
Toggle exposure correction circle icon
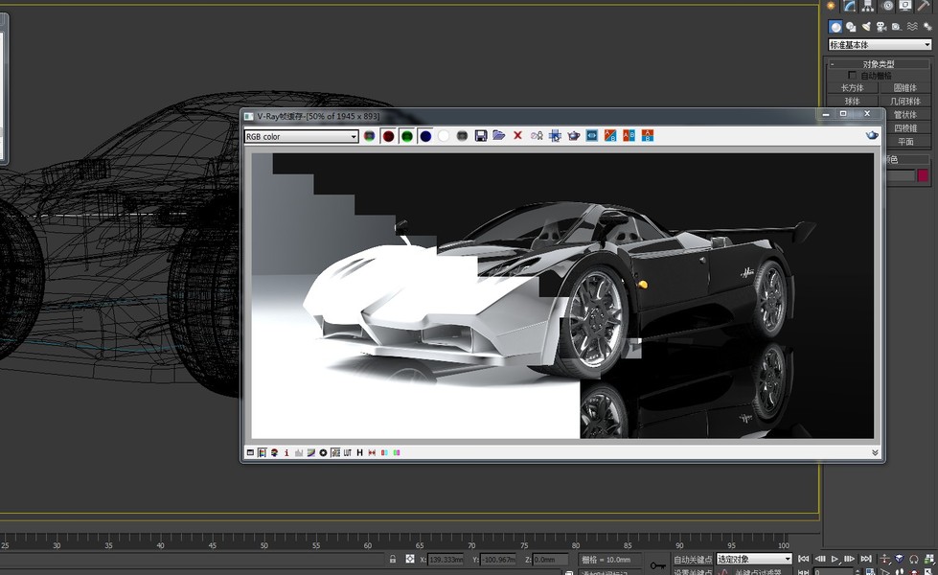point(323,453)
